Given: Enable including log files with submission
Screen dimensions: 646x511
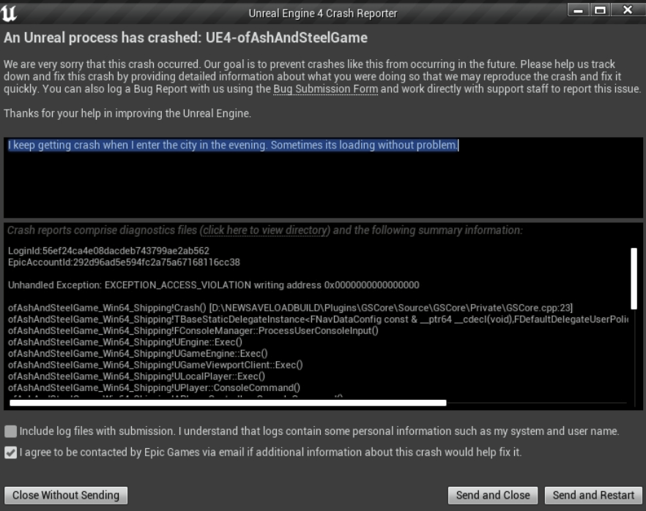Looking at the screenshot, I should point(10,431).
